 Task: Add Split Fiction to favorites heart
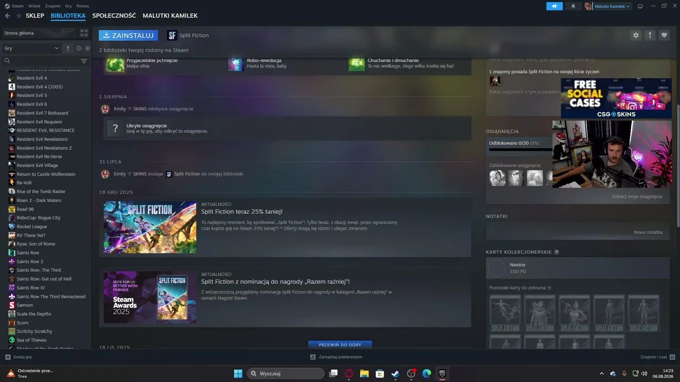click(664, 36)
